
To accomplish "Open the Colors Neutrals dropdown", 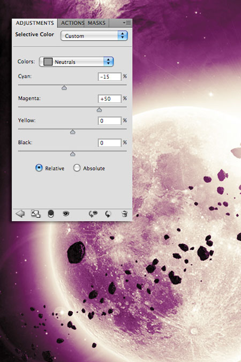I will (77, 62).
